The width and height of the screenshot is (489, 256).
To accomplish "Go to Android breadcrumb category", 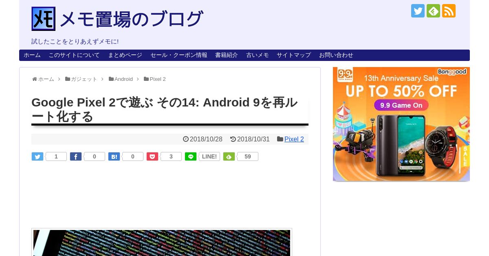I will pos(123,79).
